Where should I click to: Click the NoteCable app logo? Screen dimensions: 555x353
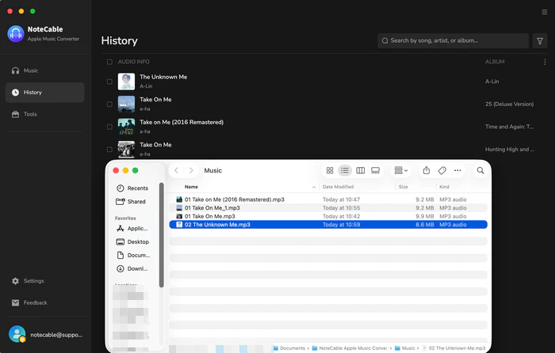tap(16, 33)
